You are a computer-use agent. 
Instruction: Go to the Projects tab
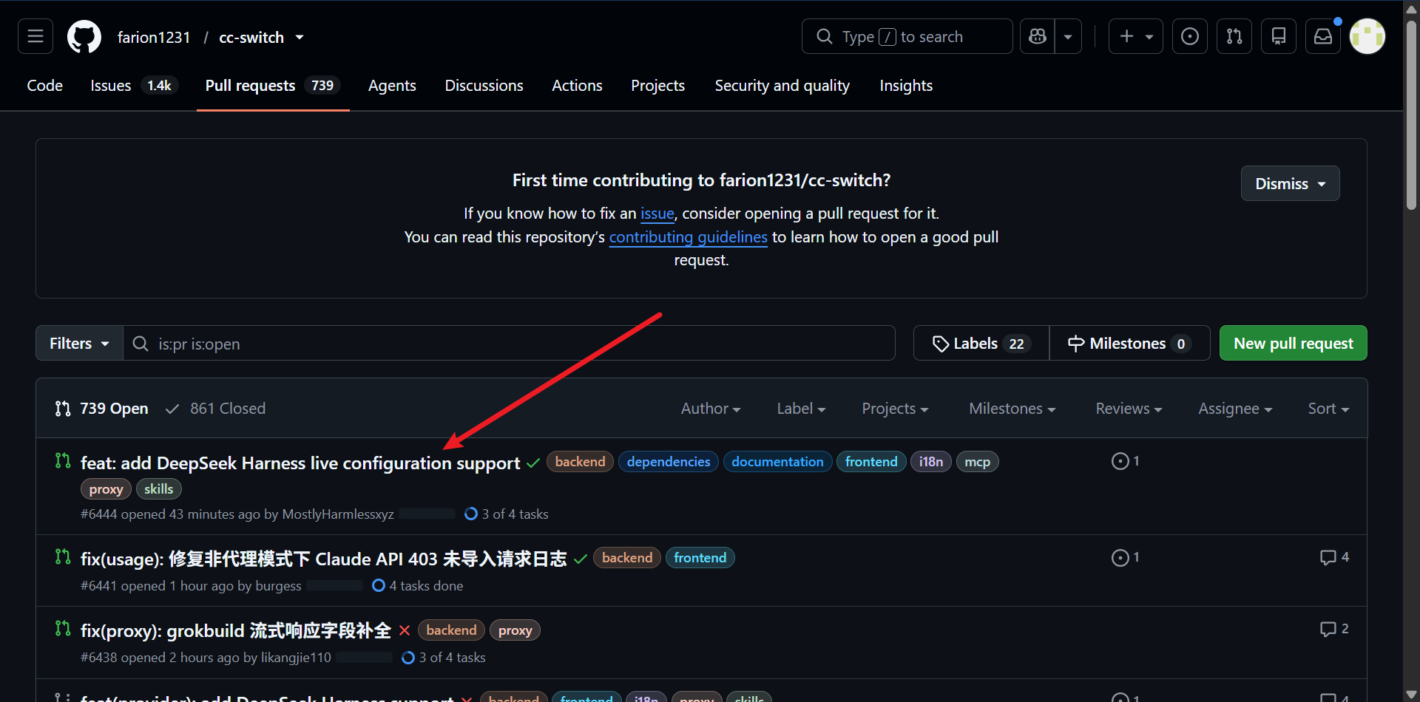[x=657, y=86]
